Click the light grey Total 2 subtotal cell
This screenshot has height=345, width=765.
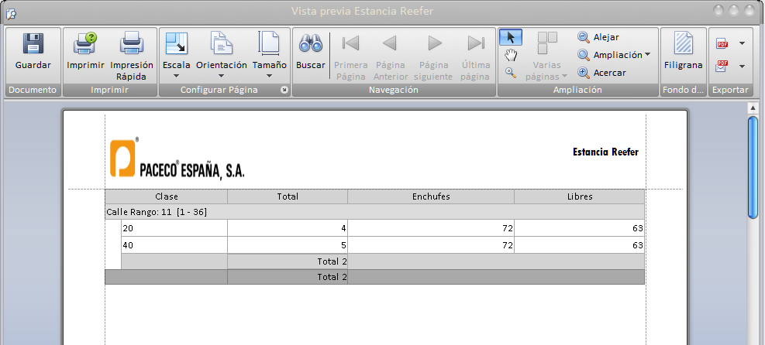click(288, 261)
